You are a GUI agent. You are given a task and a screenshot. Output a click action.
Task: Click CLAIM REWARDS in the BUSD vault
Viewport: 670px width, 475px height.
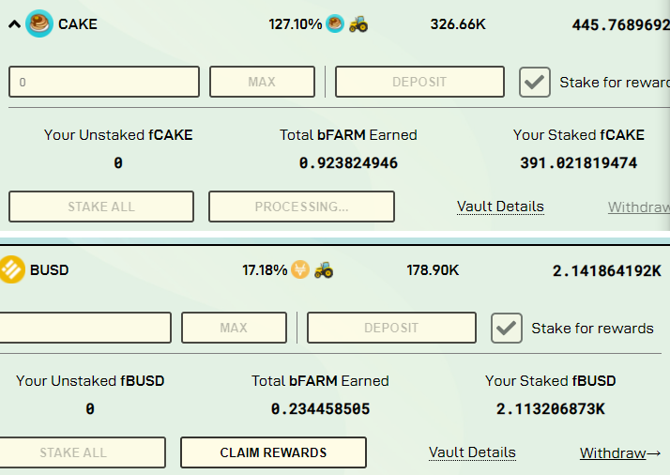[273, 452]
